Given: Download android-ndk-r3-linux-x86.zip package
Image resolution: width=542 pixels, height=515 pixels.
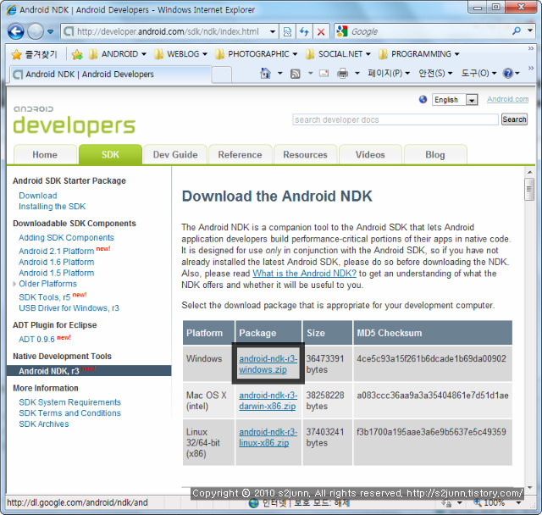Looking at the screenshot, I should tap(268, 437).
